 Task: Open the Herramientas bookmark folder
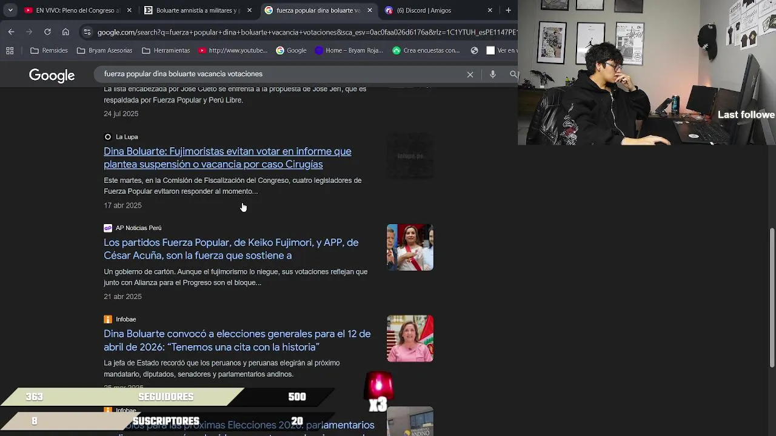pos(166,50)
